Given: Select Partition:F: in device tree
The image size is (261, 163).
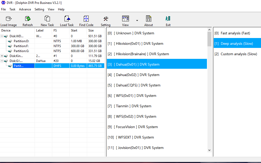Looking at the screenshot, I should [x=21, y=46].
